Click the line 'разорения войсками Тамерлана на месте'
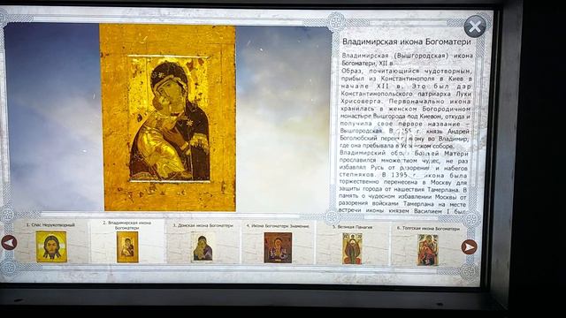 (402, 204)
